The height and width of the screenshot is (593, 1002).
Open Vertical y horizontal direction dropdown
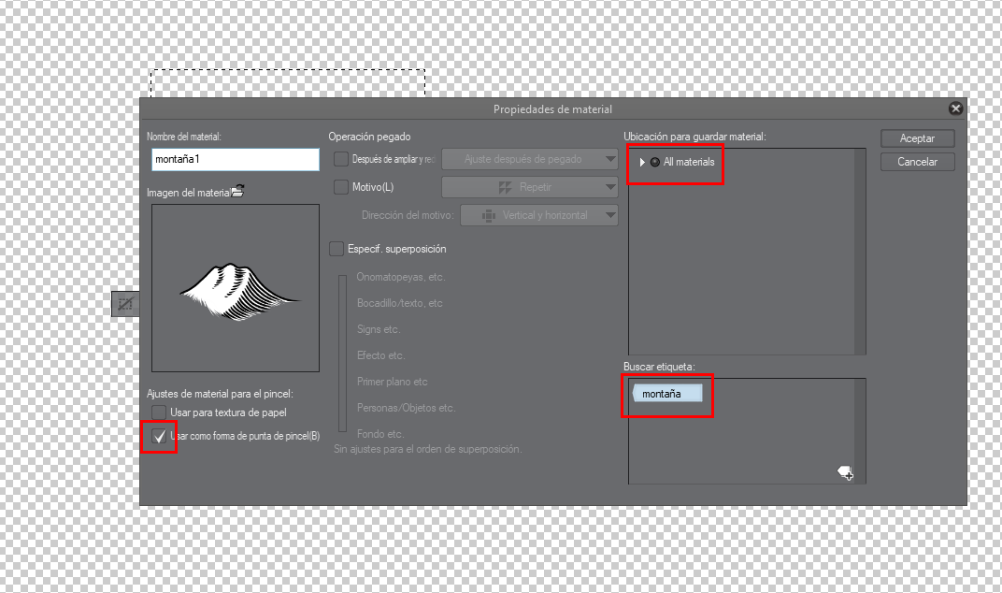[x=539, y=215]
